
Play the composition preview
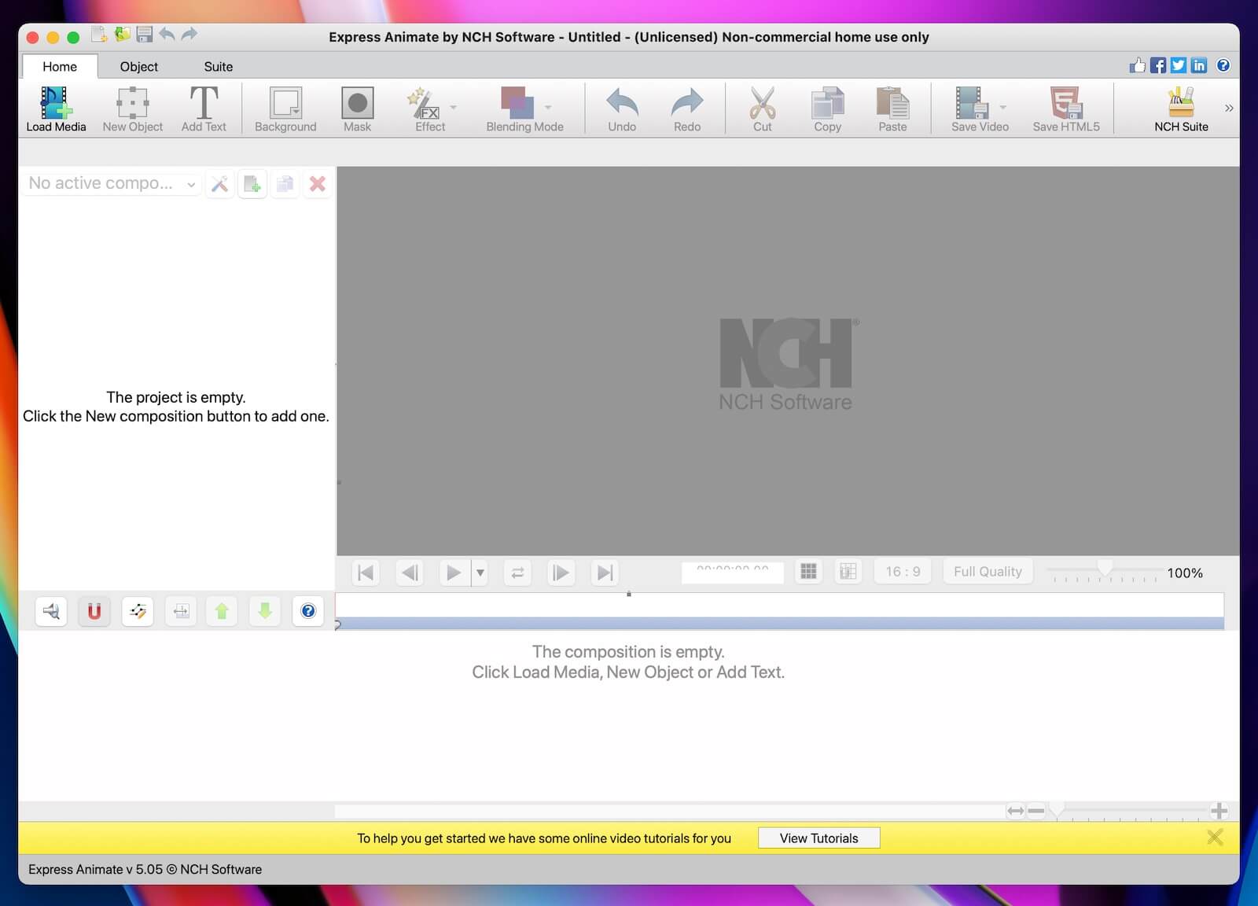454,573
